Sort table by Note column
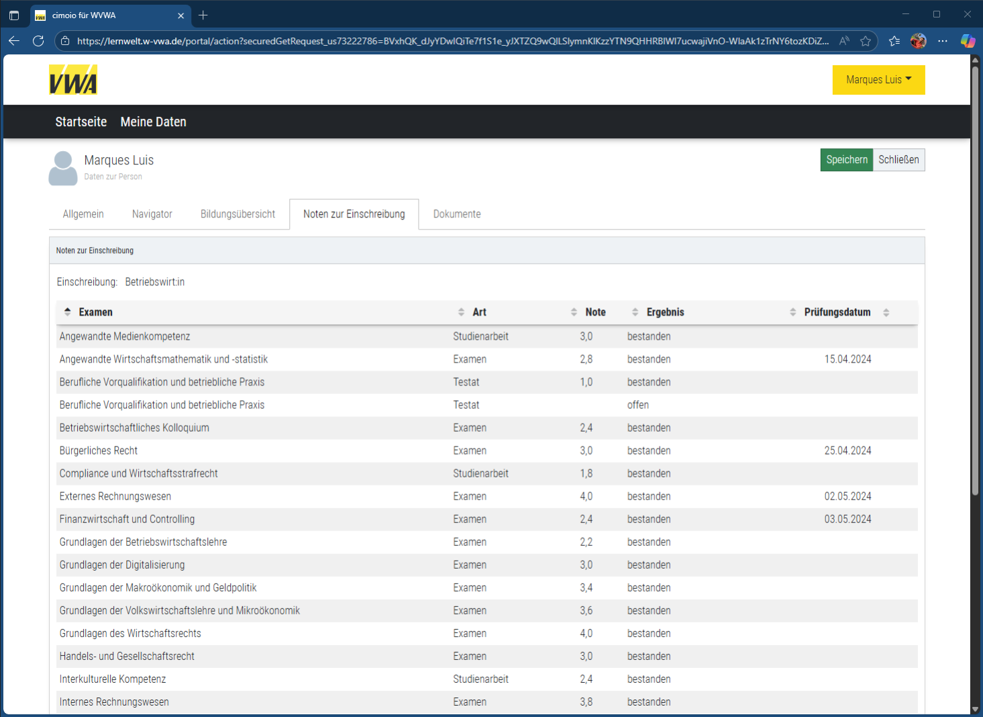Viewport: 983px width, 717px height. click(595, 312)
